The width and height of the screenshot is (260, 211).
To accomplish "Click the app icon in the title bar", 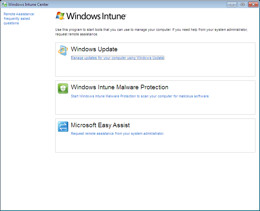I will click(4, 5).
